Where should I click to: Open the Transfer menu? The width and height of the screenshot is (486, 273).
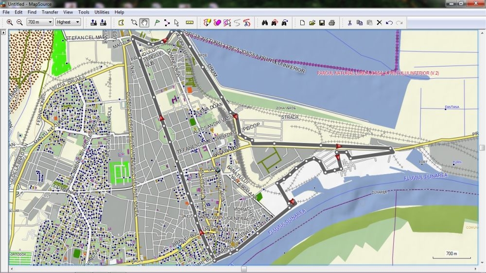pos(50,12)
